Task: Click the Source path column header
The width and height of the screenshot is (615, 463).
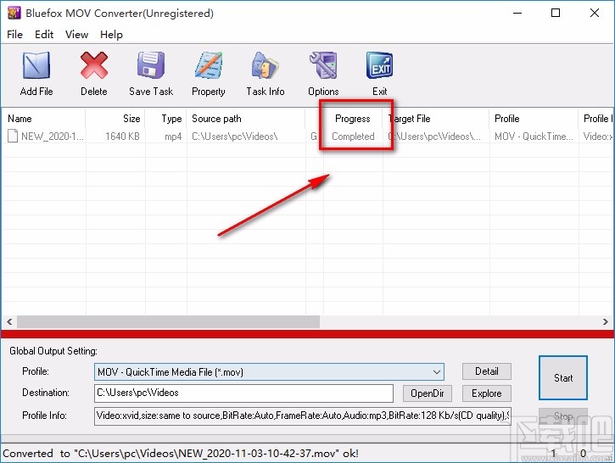Action: tap(246, 119)
